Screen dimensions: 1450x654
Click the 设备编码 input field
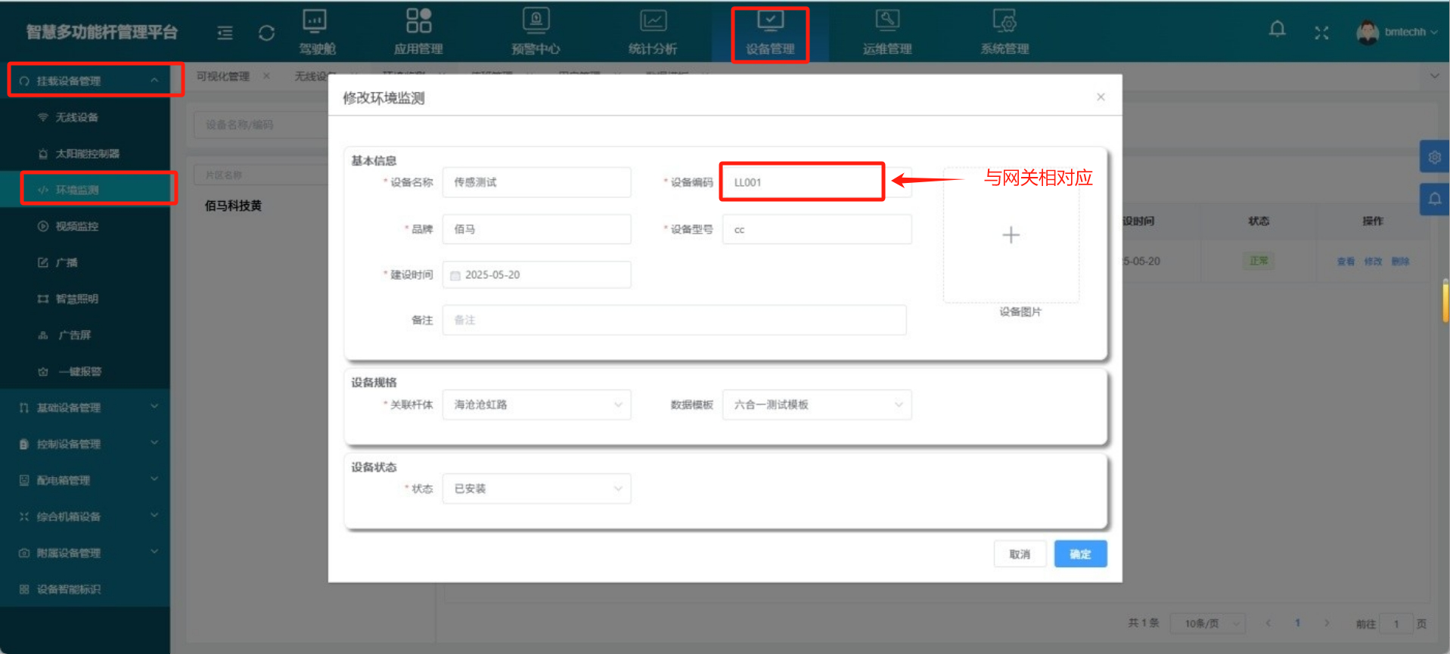(802, 182)
